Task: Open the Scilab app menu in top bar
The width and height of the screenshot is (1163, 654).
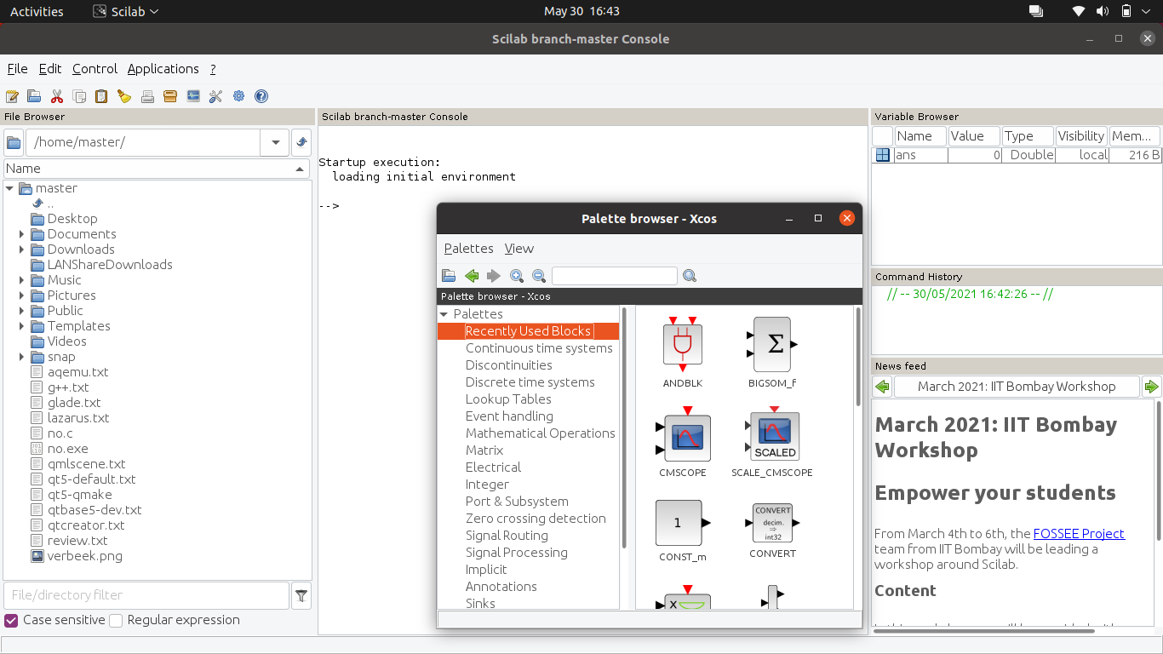Action: 125,12
